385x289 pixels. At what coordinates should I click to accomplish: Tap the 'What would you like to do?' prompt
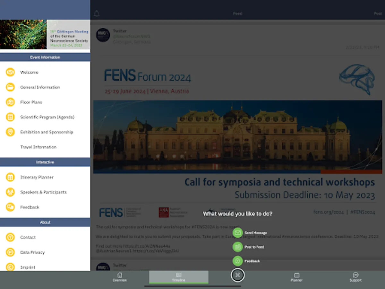click(238, 214)
